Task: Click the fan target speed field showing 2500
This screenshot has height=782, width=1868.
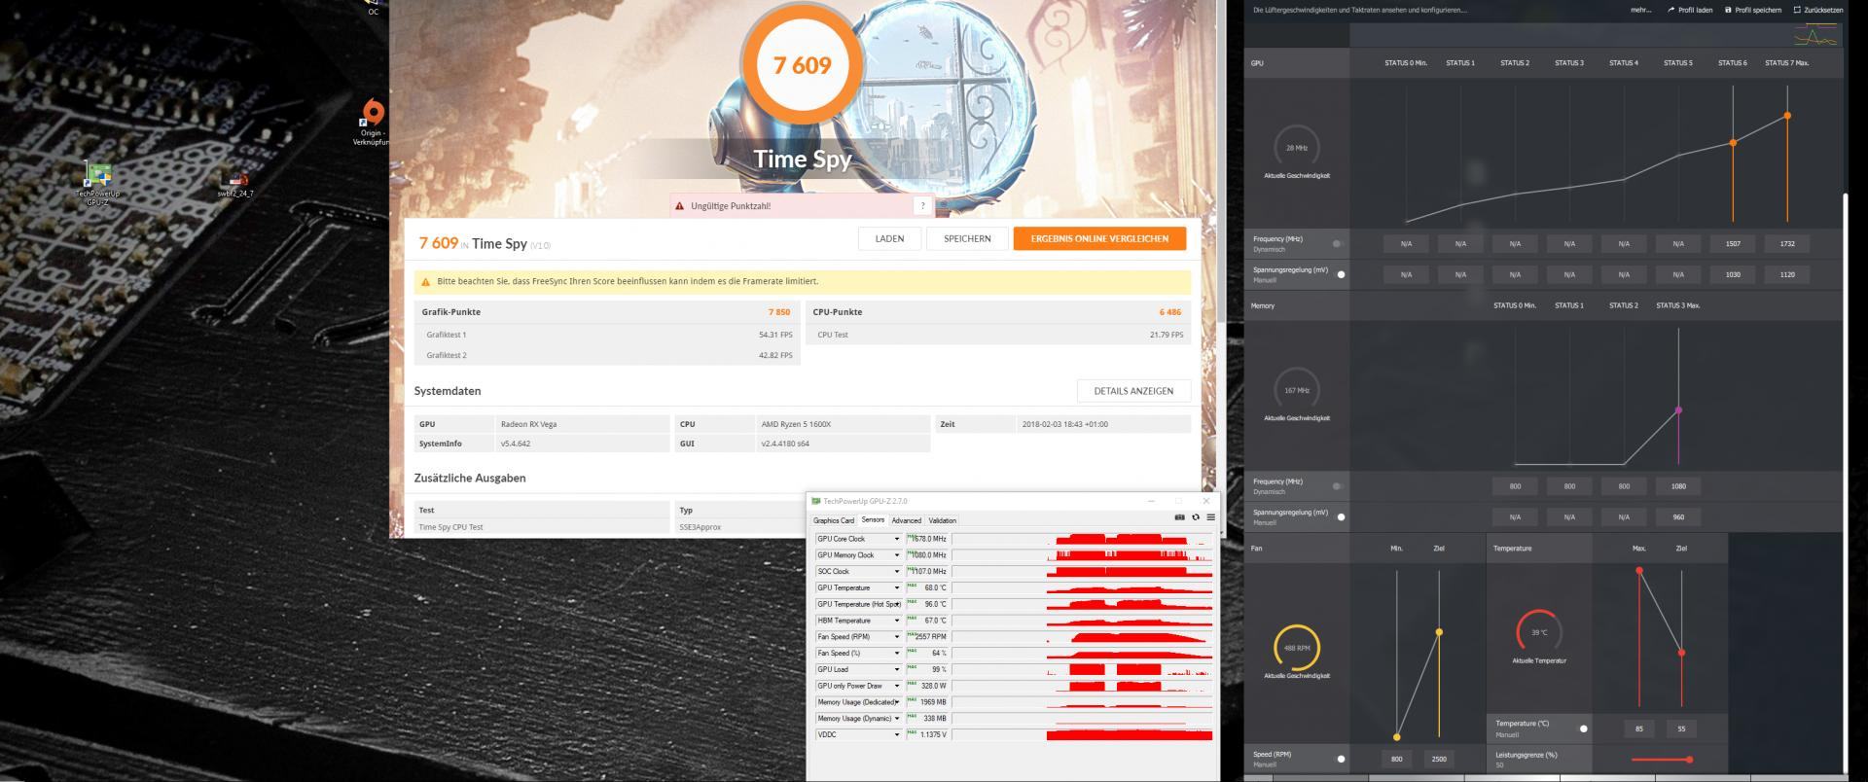Action: (1439, 759)
